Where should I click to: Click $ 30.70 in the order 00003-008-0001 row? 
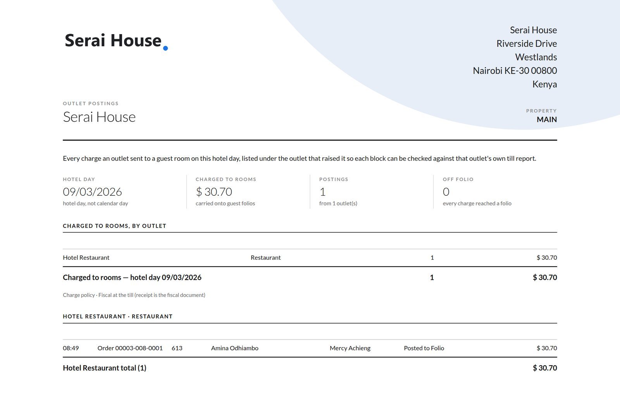(x=547, y=348)
